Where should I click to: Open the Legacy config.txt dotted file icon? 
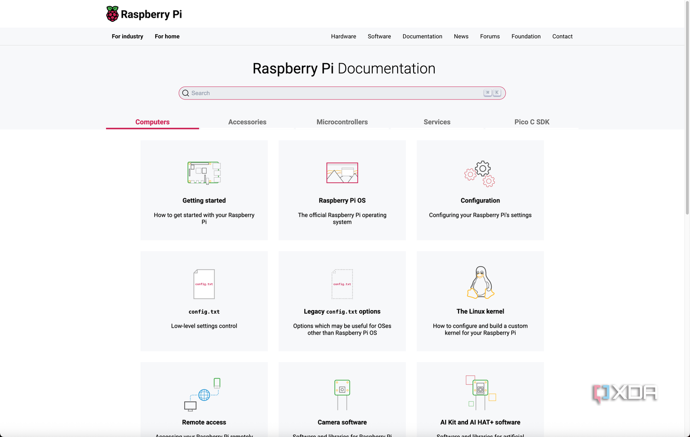coord(342,284)
